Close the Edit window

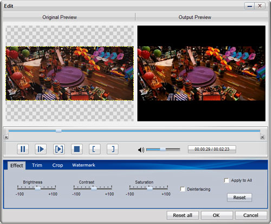pyautogui.click(x=260, y=6)
